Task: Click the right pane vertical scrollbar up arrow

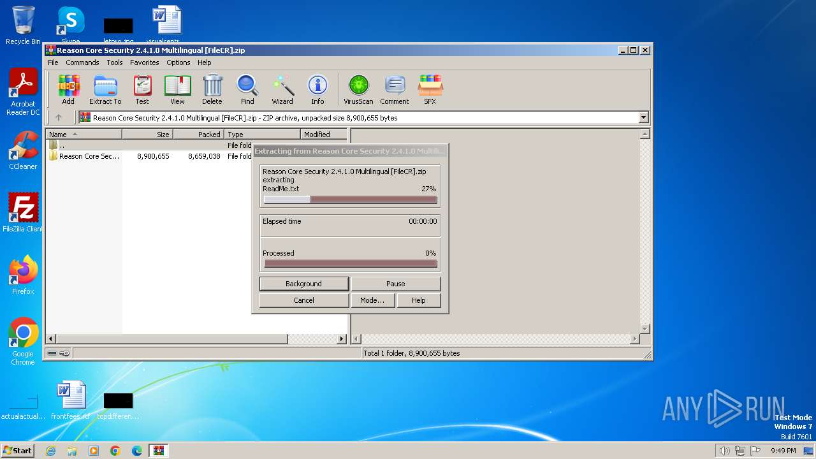Action: [645, 135]
